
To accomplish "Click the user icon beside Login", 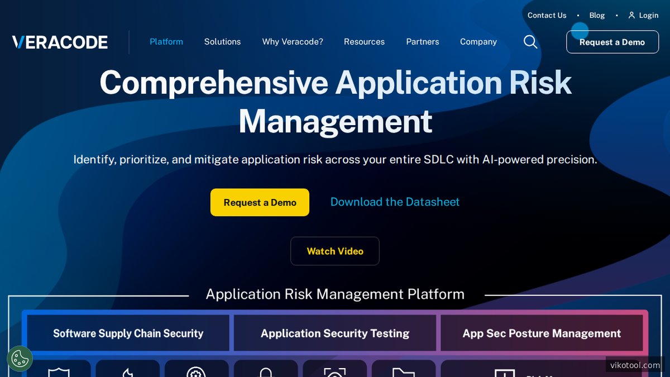I will coord(631,15).
